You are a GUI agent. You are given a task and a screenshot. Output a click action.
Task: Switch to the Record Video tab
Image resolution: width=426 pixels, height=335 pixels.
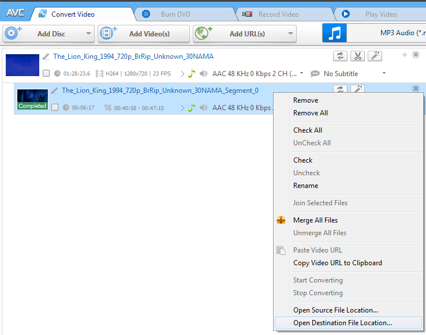pyautogui.click(x=285, y=14)
